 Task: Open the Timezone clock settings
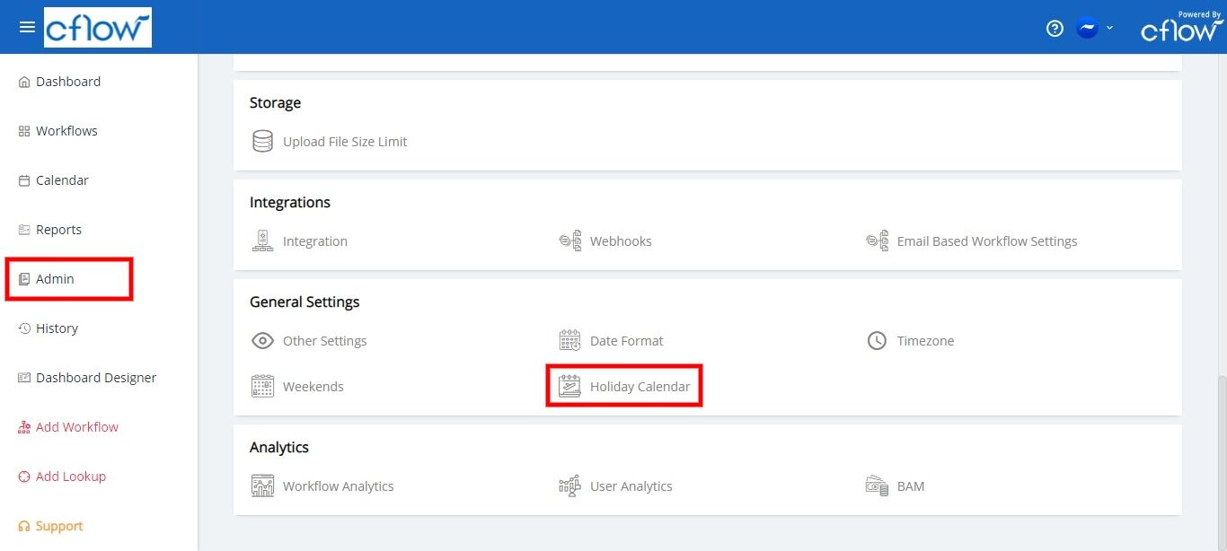point(877,339)
